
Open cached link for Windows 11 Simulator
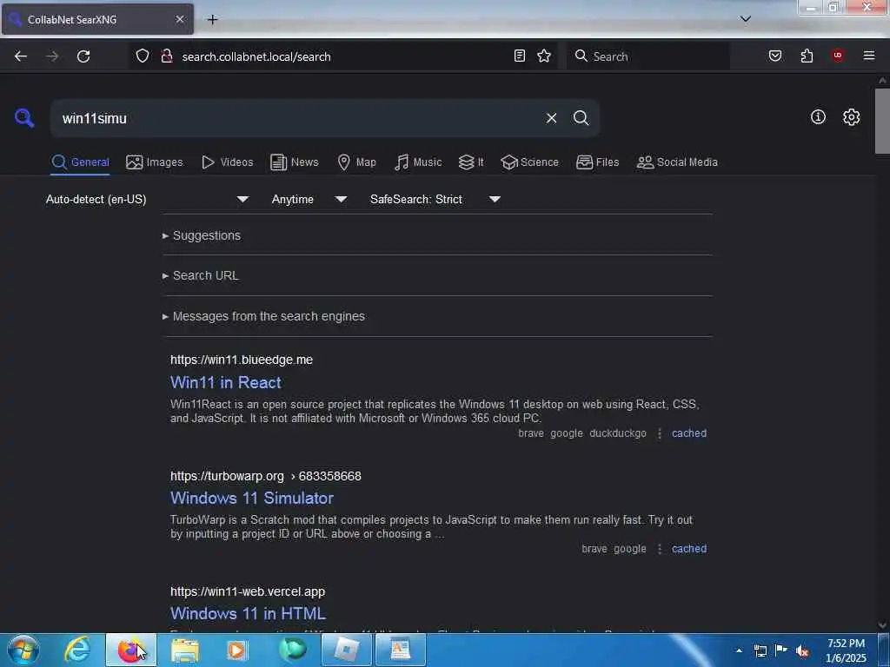[689, 549]
